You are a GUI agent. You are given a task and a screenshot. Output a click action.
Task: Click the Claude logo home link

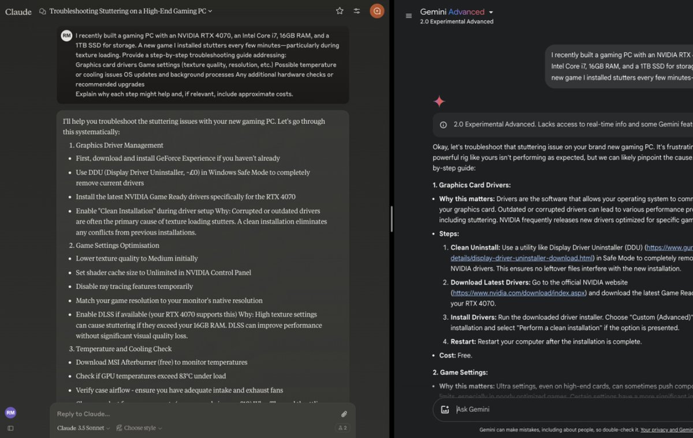[18, 12]
